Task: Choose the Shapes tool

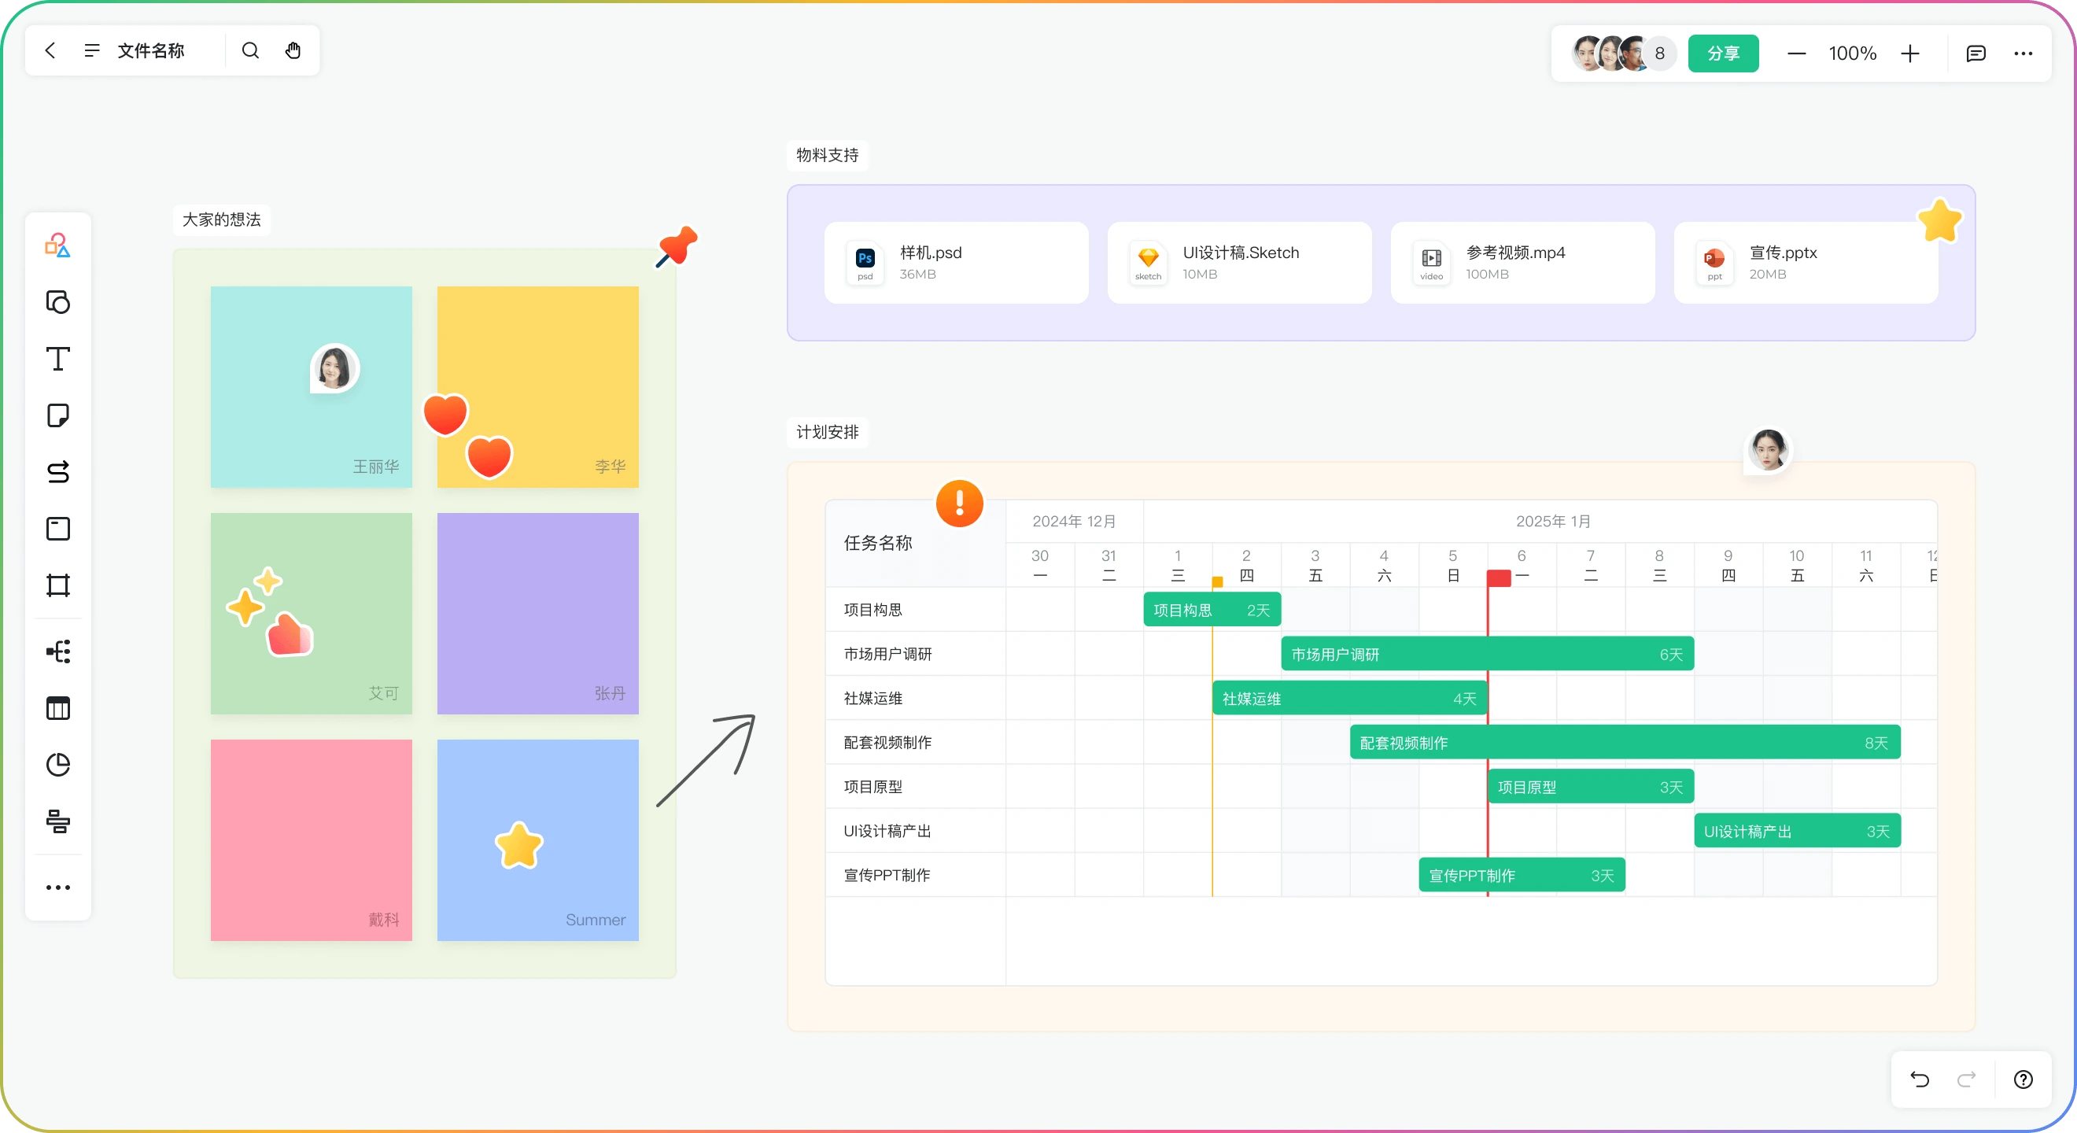Action: click(57, 302)
